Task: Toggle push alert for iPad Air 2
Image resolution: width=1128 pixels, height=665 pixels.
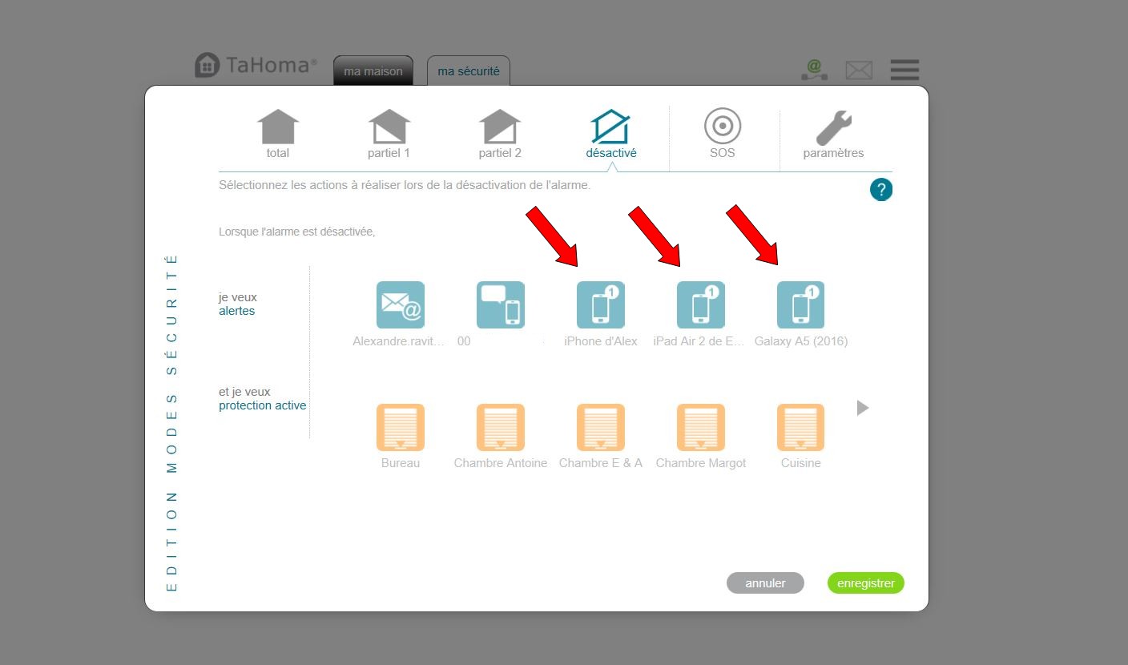Action: click(701, 305)
